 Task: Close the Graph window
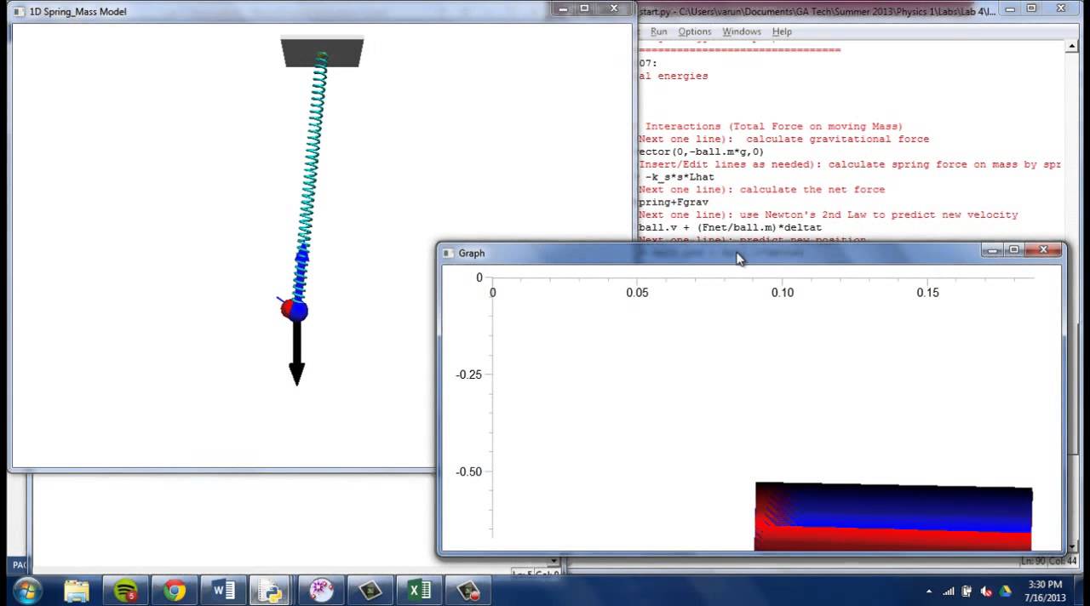point(1043,250)
